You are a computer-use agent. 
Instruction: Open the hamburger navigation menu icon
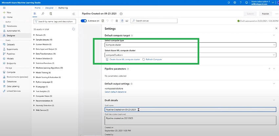tap(4, 8)
